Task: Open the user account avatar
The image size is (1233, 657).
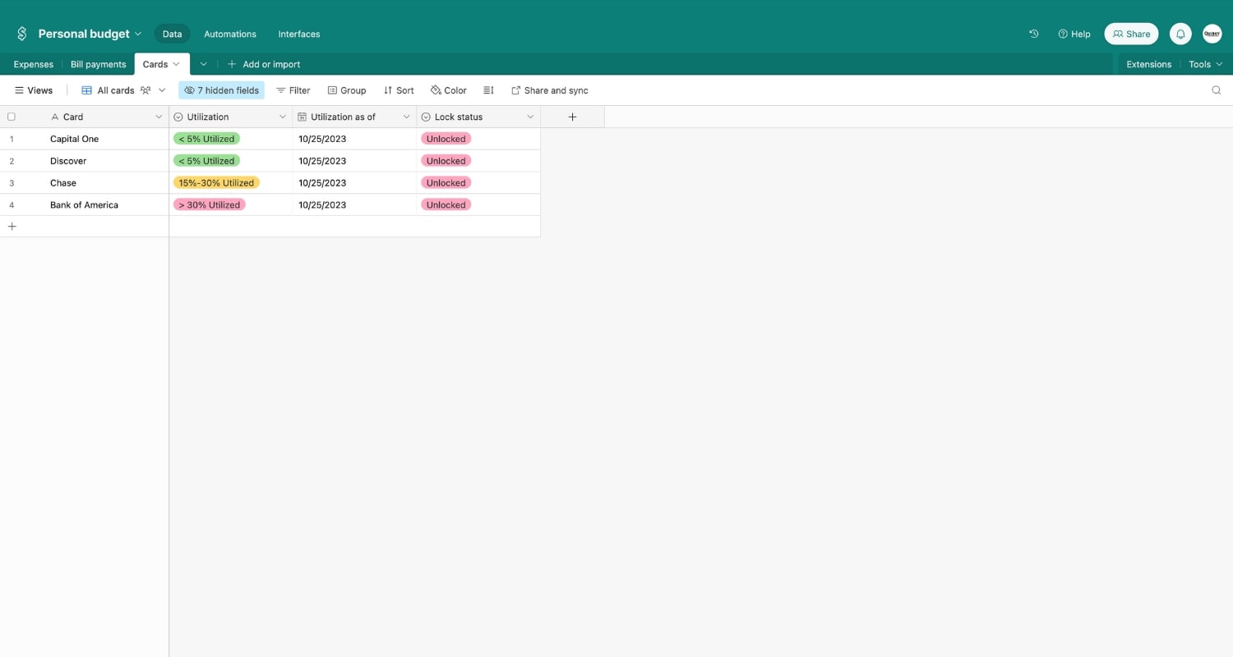Action: point(1212,34)
